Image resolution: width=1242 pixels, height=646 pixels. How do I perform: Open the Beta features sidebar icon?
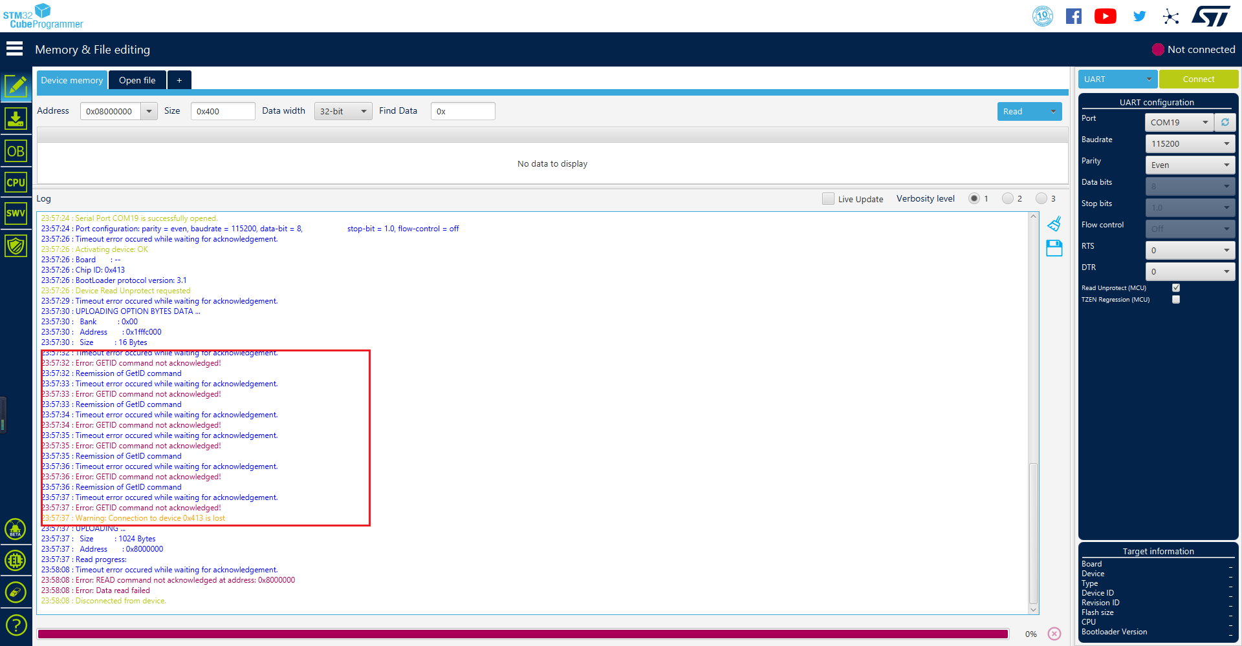16,530
